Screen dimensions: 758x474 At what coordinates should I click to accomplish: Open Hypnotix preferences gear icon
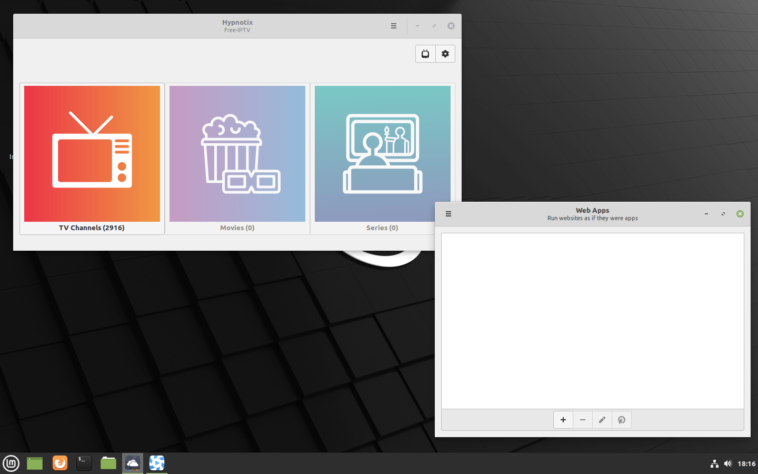pyautogui.click(x=445, y=54)
